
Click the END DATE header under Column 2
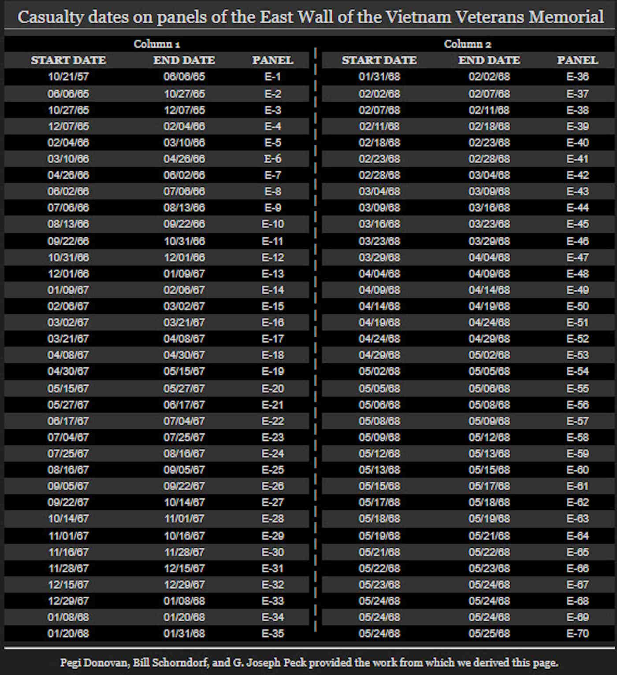[489, 60]
